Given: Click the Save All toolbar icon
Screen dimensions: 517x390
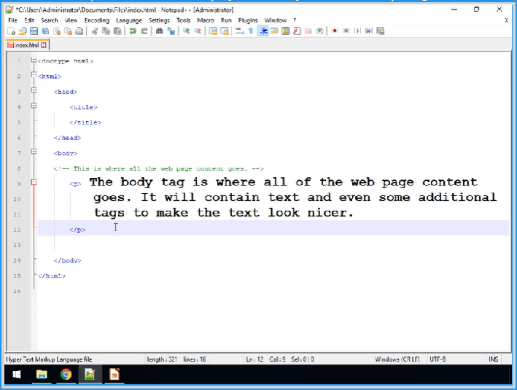Looking at the screenshot, I should (x=45, y=31).
